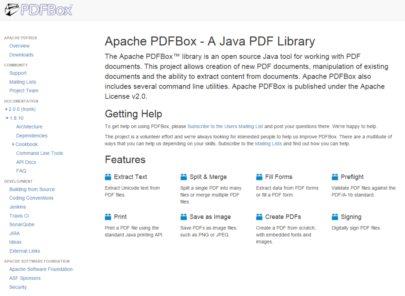View the Project Team page
This screenshot has width=405, height=296.
[x=24, y=91]
